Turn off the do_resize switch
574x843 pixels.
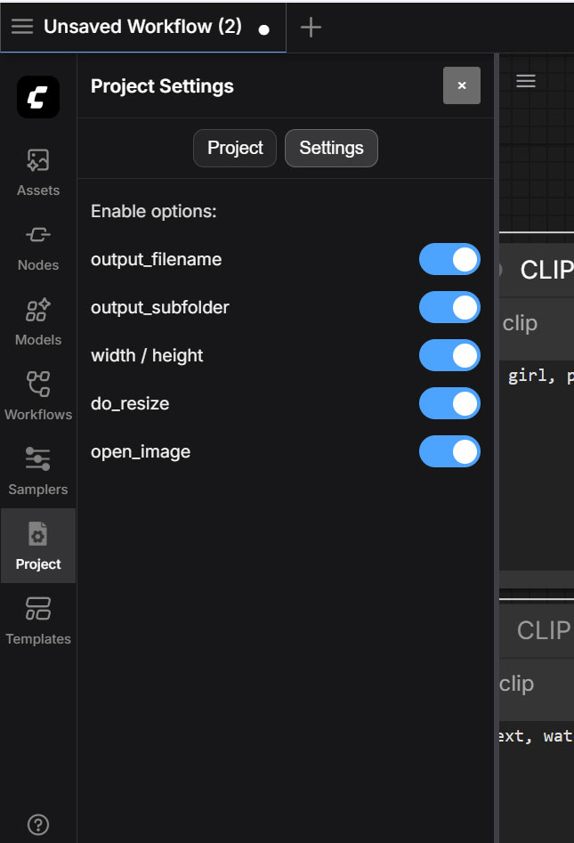tap(449, 404)
